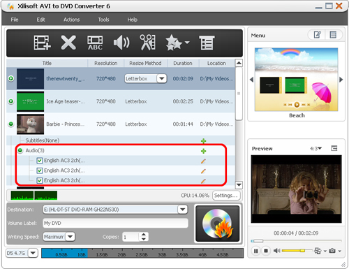Open the chapter list toolbar icon
Image resolution: width=349 pixels, height=269 pixels.
pyautogui.click(x=207, y=43)
